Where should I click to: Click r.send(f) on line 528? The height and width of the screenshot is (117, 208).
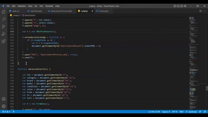(28, 58)
